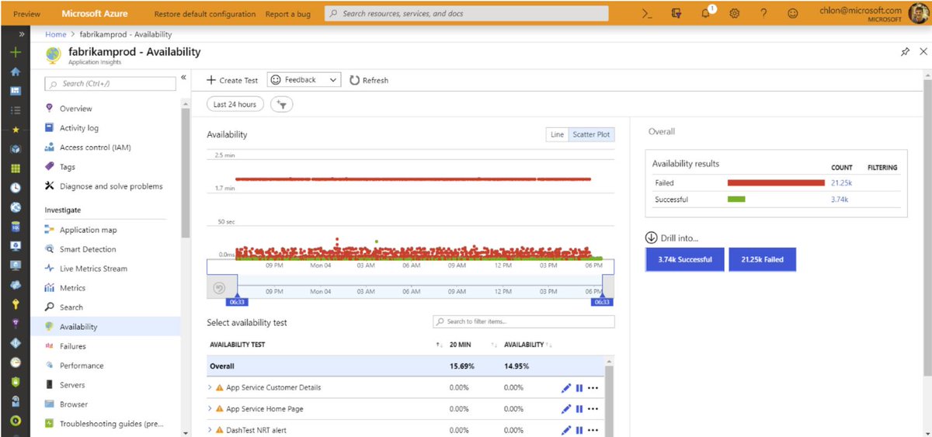
Task: Expand the App Service Home Page row
Action: point(210,409)
